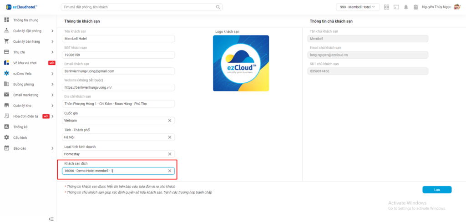Click the hotel logo image

click(241, 63)
